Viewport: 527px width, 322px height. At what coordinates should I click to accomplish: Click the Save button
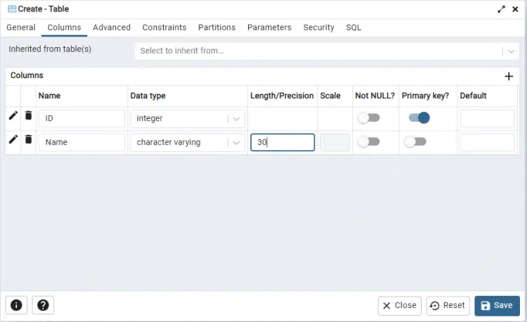[x=497, y=305]
